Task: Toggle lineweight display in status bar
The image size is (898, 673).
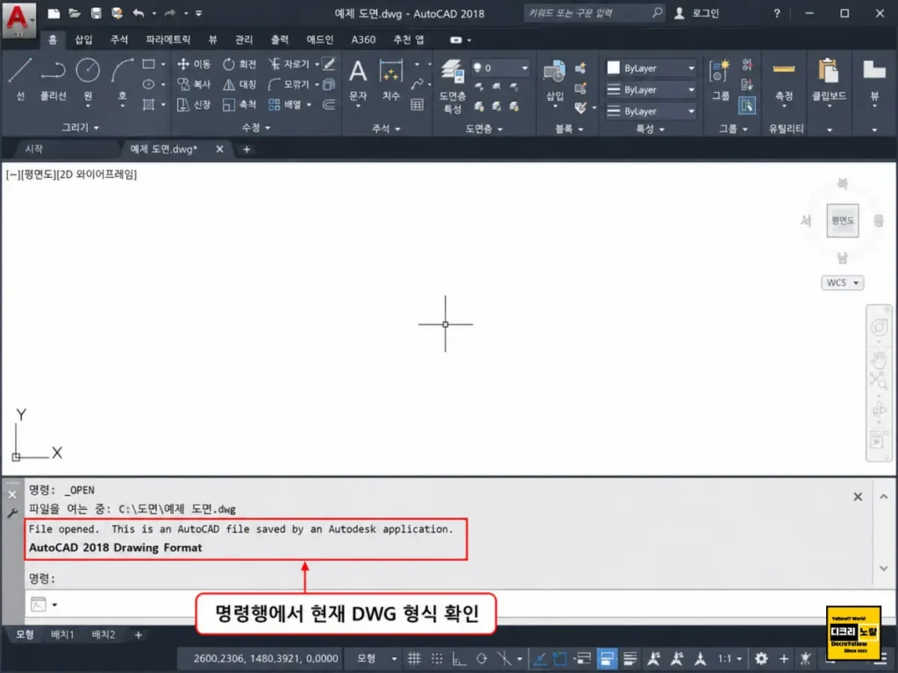Action: 629,659
